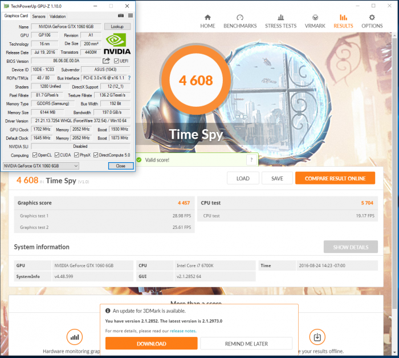Click the NVIDIA SLI Disabled field
Screen dimensions: 399x358
pyautogui.click(x=81, y=146)
